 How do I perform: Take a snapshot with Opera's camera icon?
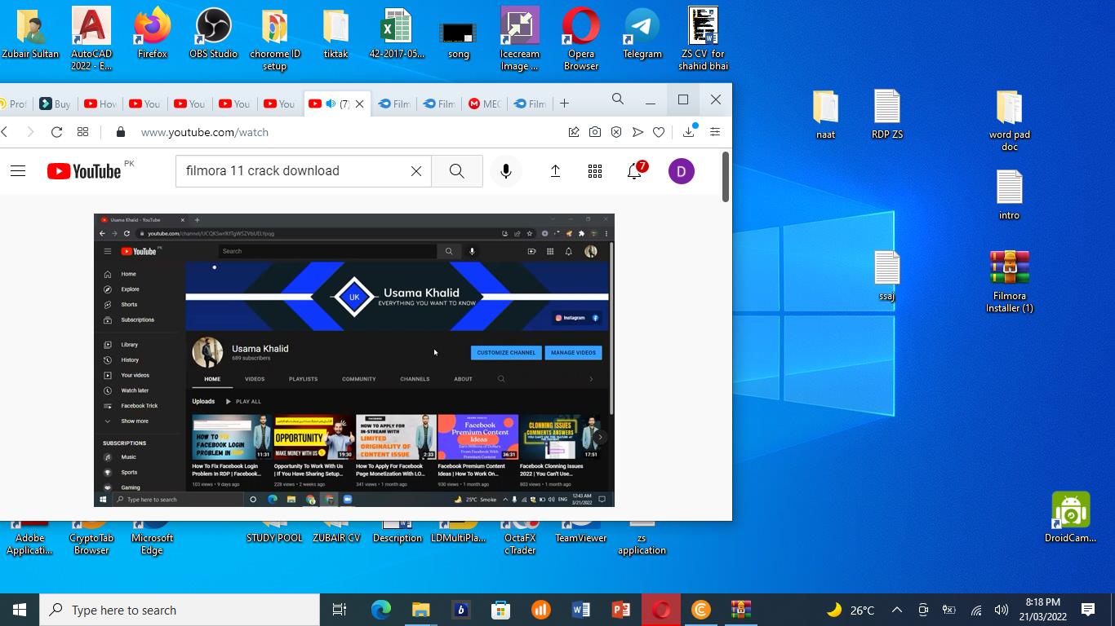click(595, 132)
